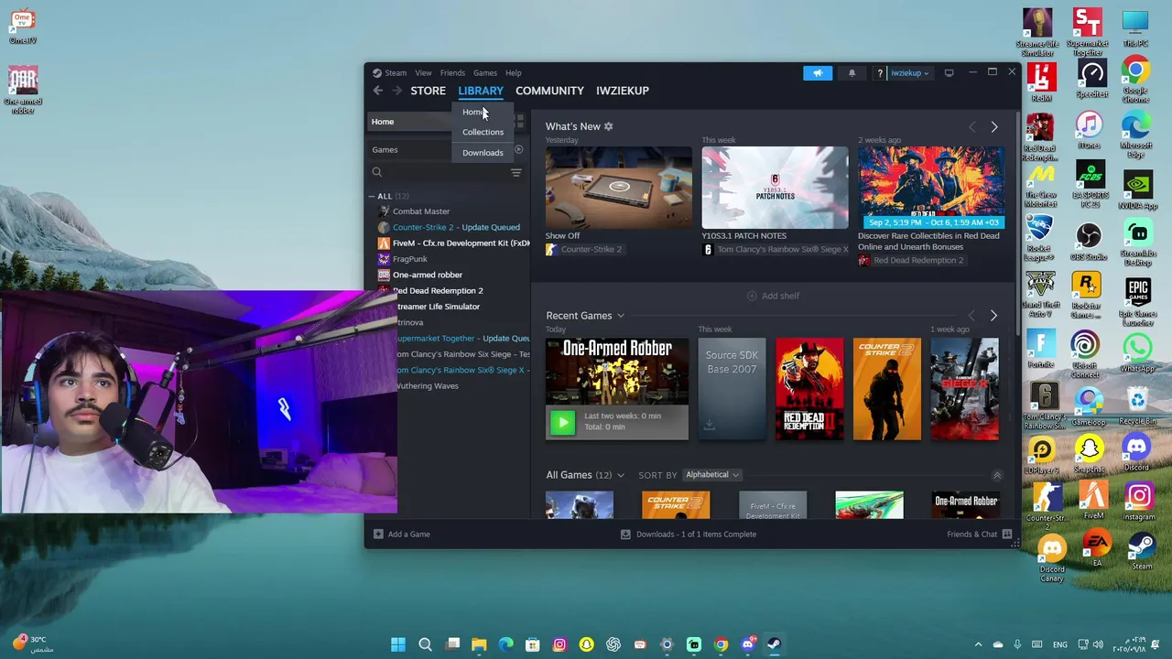
Task: Open the View menu
Action: (x=423, y=73)
